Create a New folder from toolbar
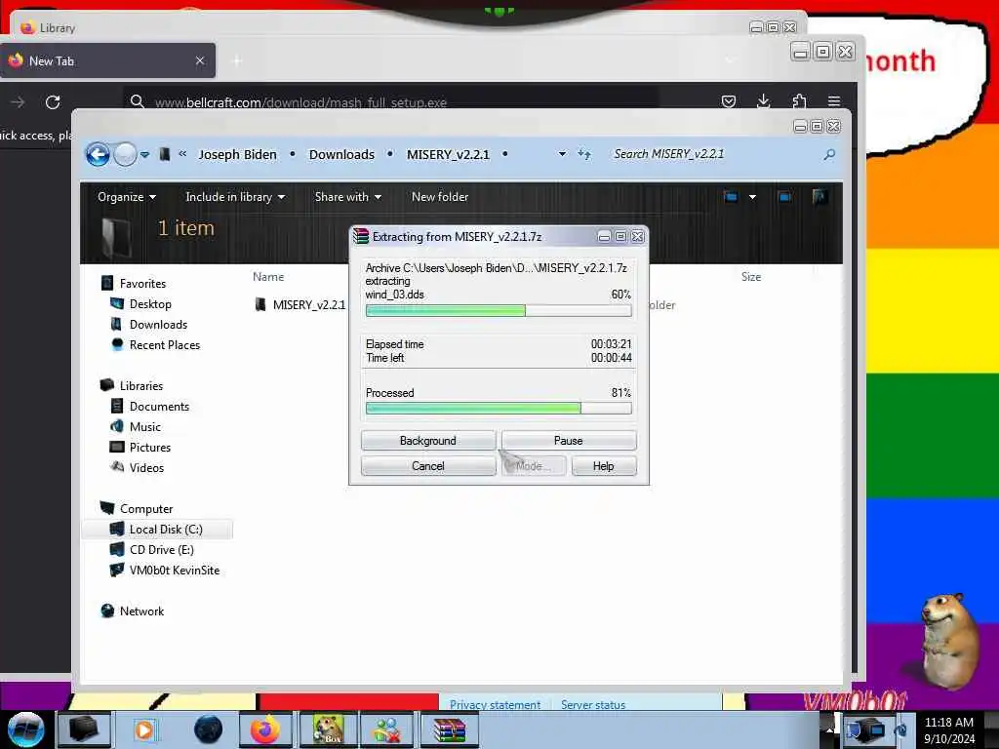The width and height of the screenshot is (999, 749). tap(440, 197)
